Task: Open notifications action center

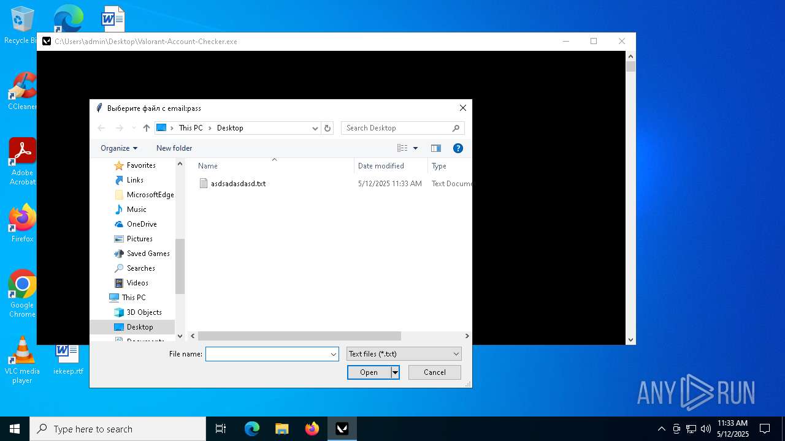Action: tap(765, 429)
